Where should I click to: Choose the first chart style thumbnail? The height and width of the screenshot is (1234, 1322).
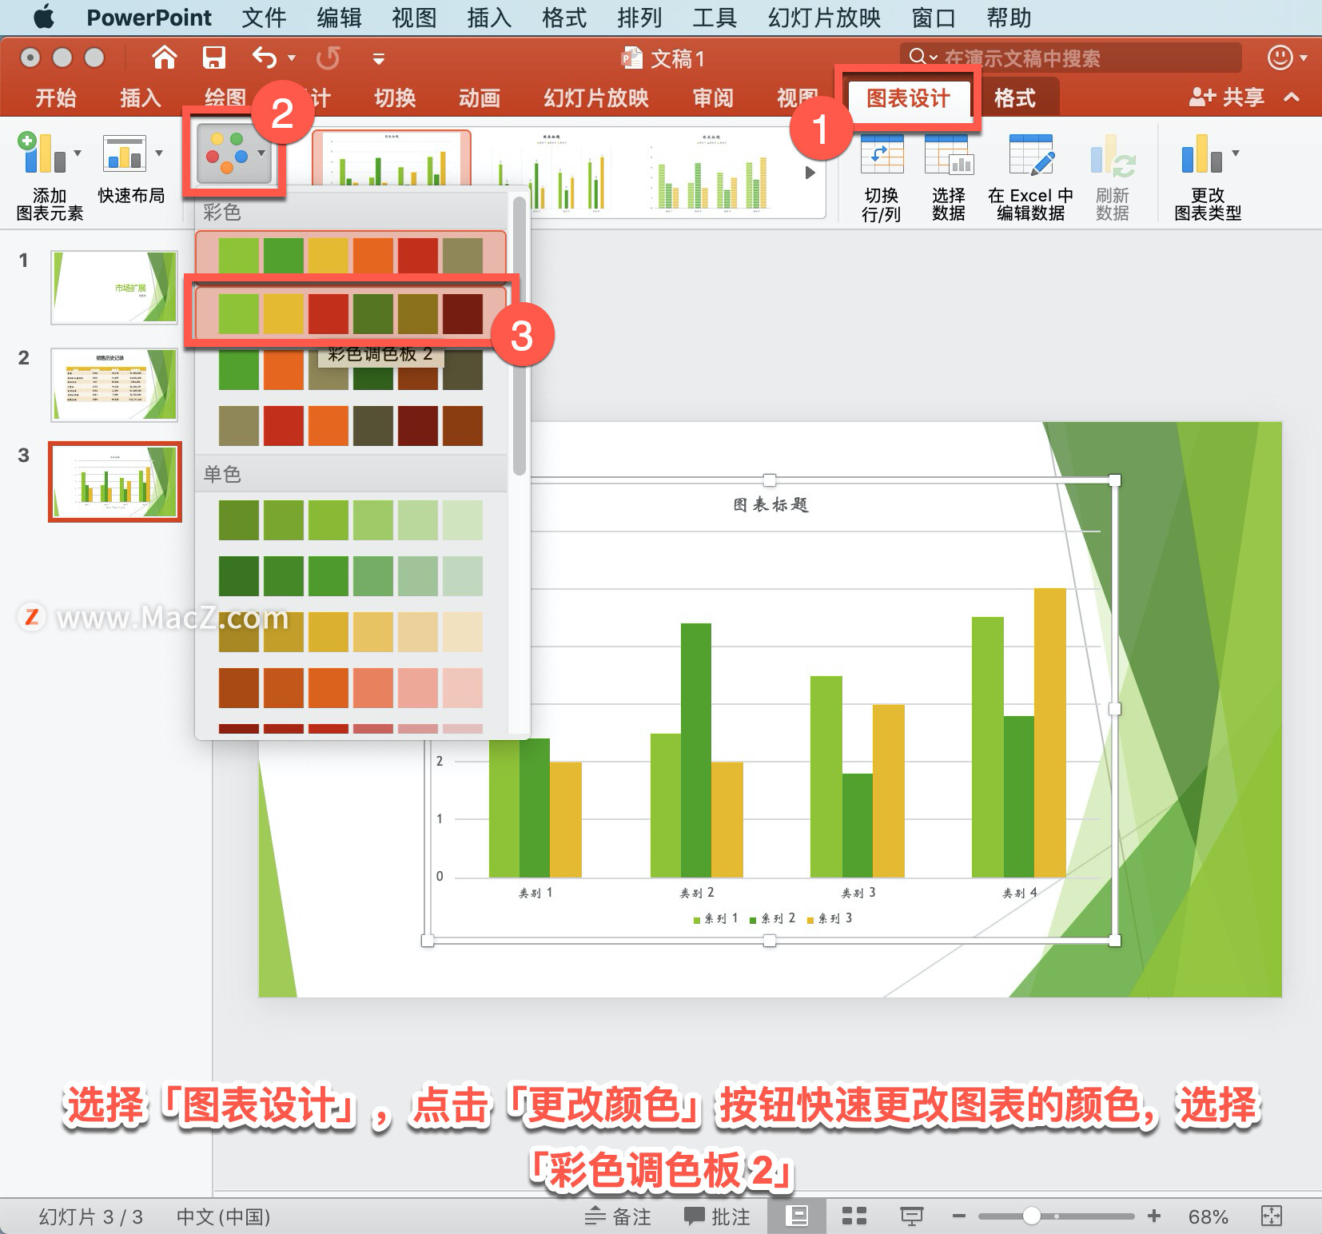(392, 160)
